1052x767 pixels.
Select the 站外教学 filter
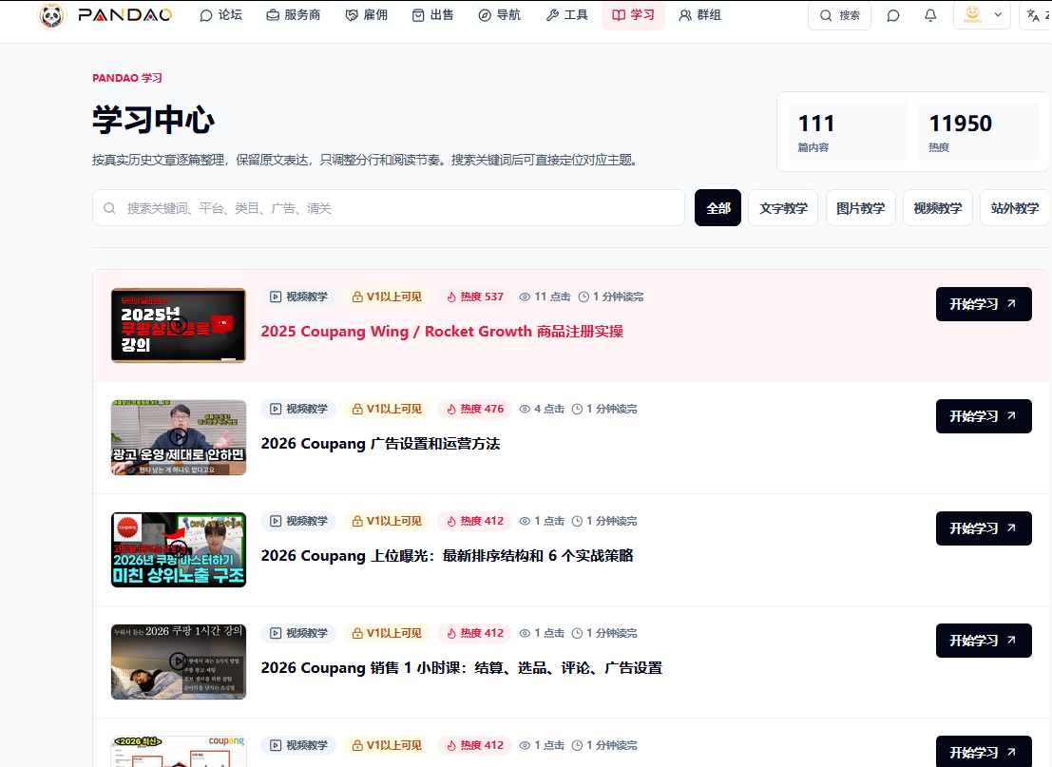pyautogui.click(x=1014, y=208)
